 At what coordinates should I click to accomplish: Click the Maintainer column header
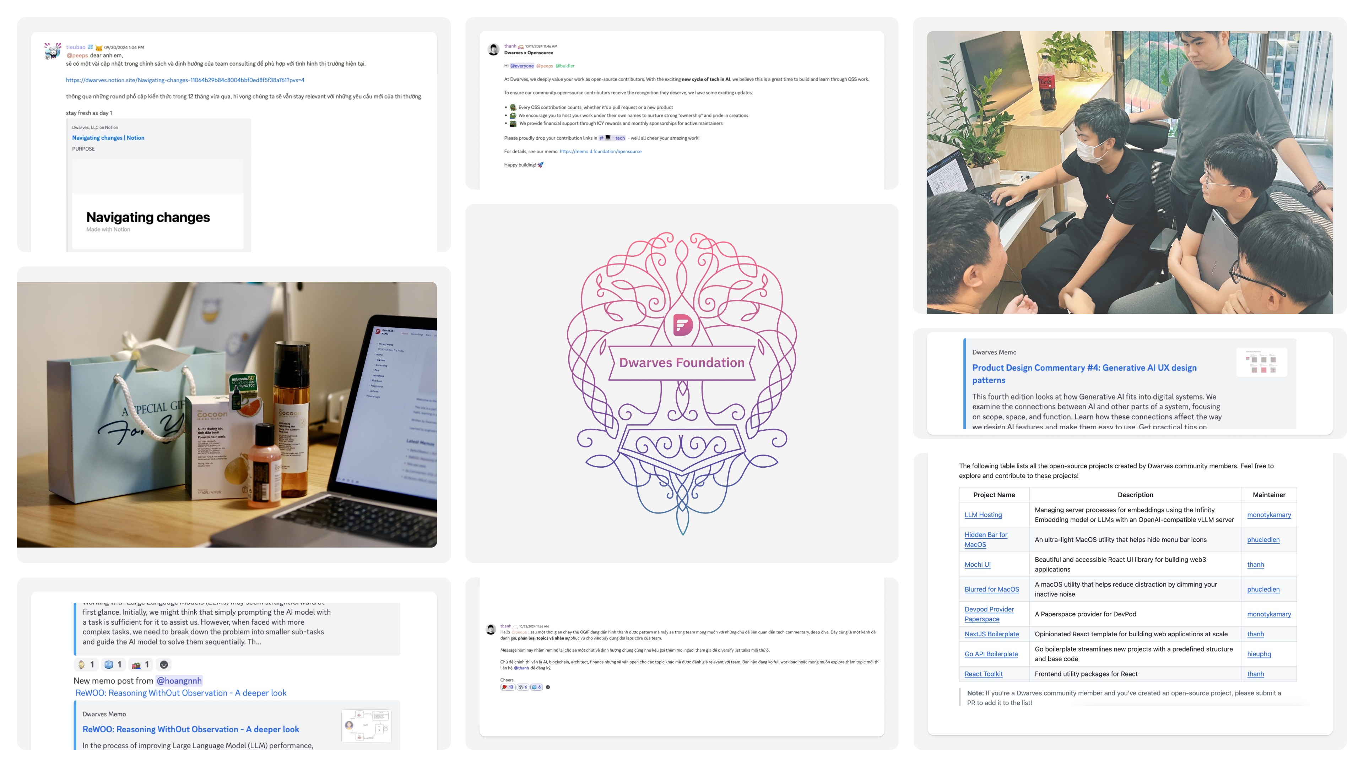(x=1269, y=494)
